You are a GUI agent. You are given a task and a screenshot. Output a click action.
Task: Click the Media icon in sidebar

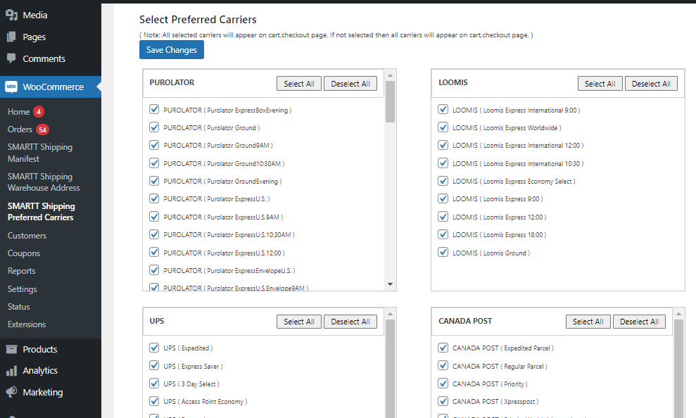point(11,15)
